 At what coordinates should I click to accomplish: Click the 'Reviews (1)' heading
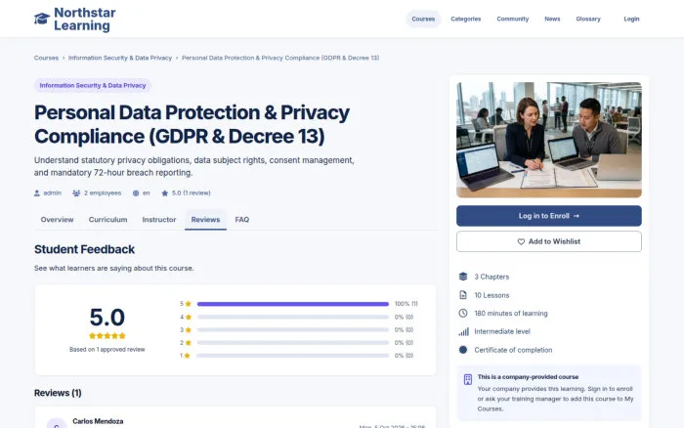coord(58,393)
